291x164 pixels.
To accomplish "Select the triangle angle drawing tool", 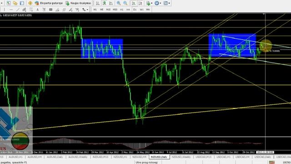I will [x=57, y=10].
